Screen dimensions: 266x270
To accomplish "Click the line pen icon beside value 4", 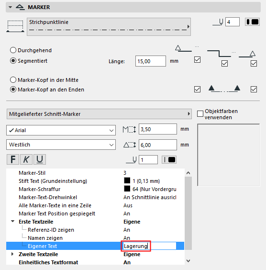I will tap(218, 22).
